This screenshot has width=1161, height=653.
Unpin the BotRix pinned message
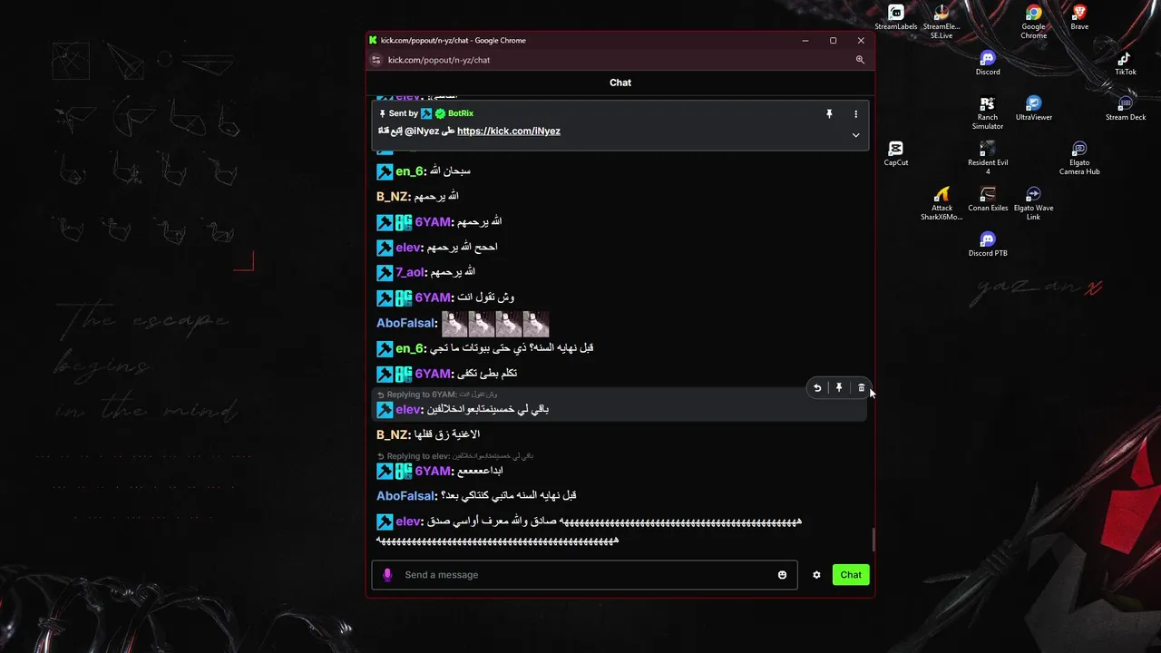tap(829, 114)
